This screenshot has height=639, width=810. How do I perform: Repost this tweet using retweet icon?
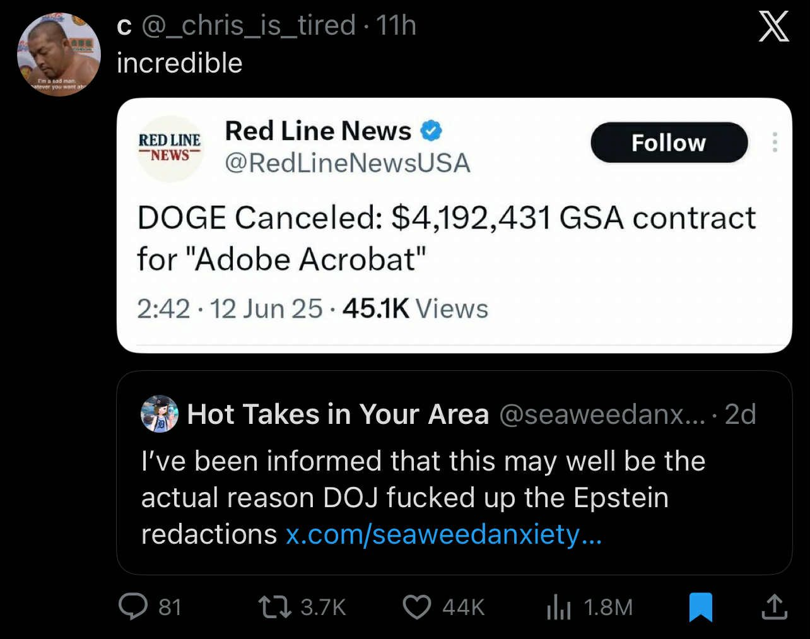[274, 607]
